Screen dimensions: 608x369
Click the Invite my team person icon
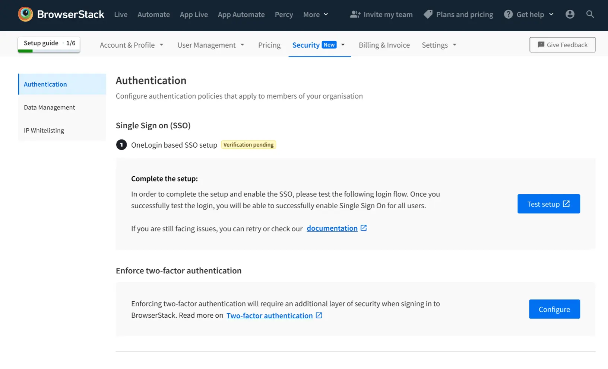coord(355,14)
